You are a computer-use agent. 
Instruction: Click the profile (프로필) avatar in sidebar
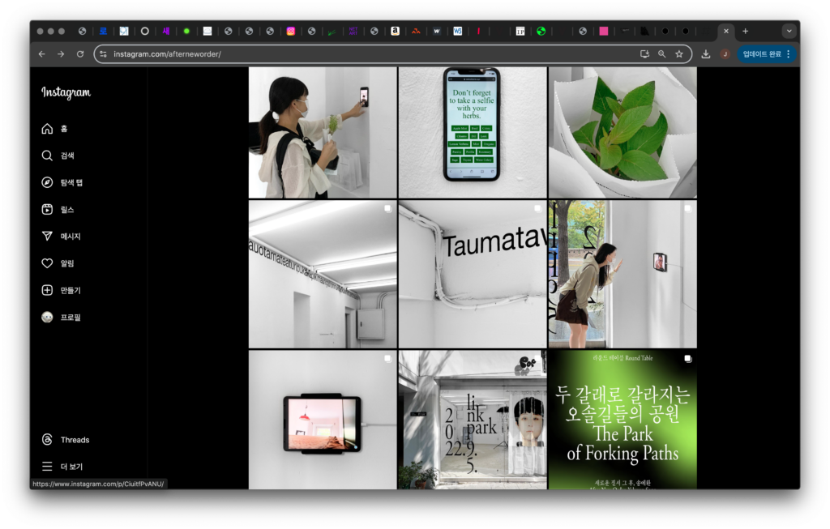[47, 318]
